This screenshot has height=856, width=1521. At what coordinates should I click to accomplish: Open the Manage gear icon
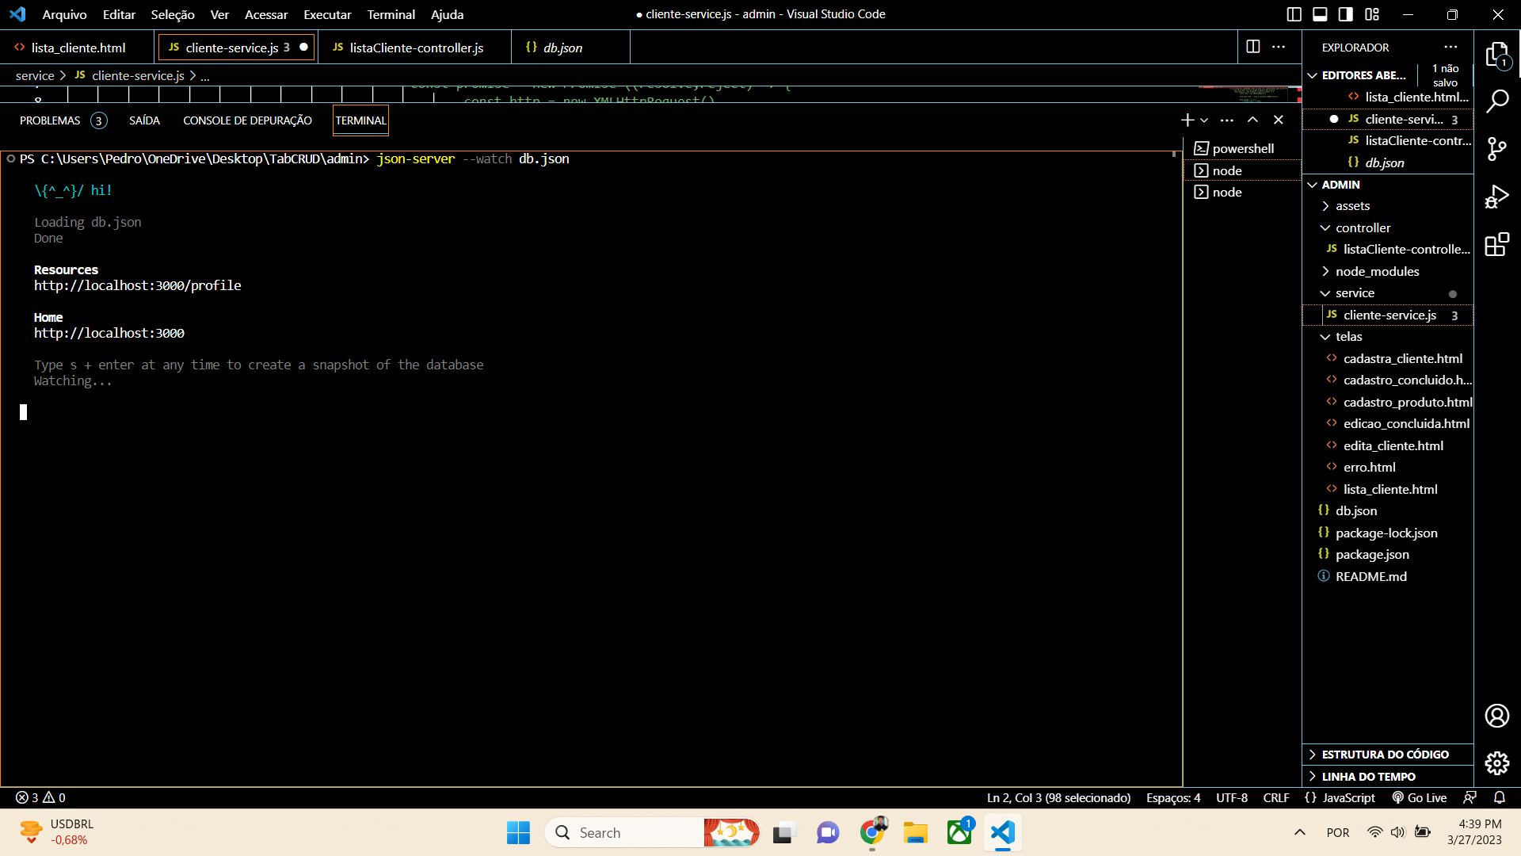pyautogui.click(x=1497, y=763)
